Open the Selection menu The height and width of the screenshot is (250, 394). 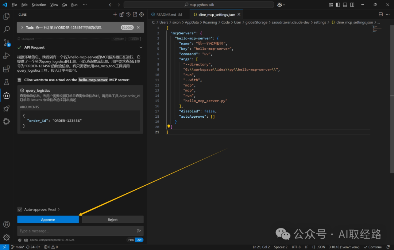(x=39, y=5)
